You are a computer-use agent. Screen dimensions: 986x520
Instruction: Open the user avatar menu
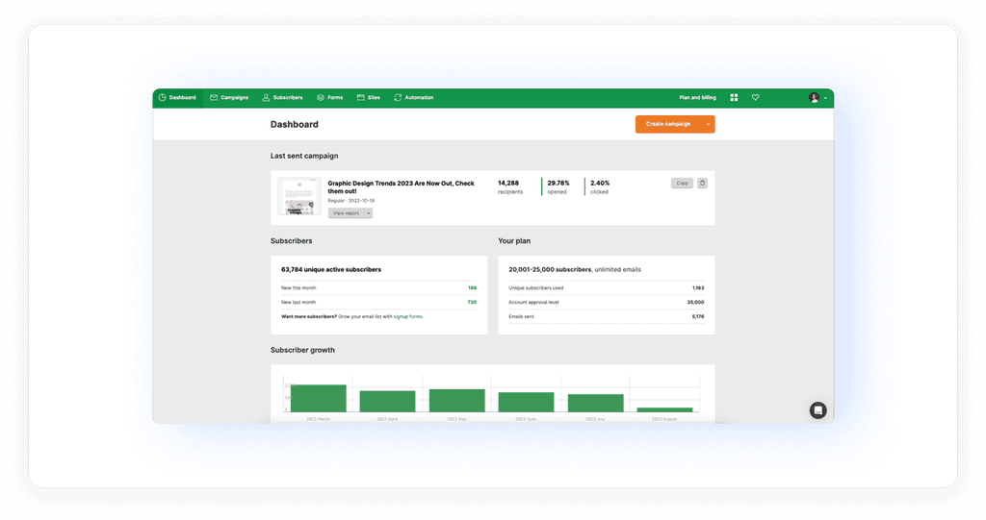click(817, 98)
